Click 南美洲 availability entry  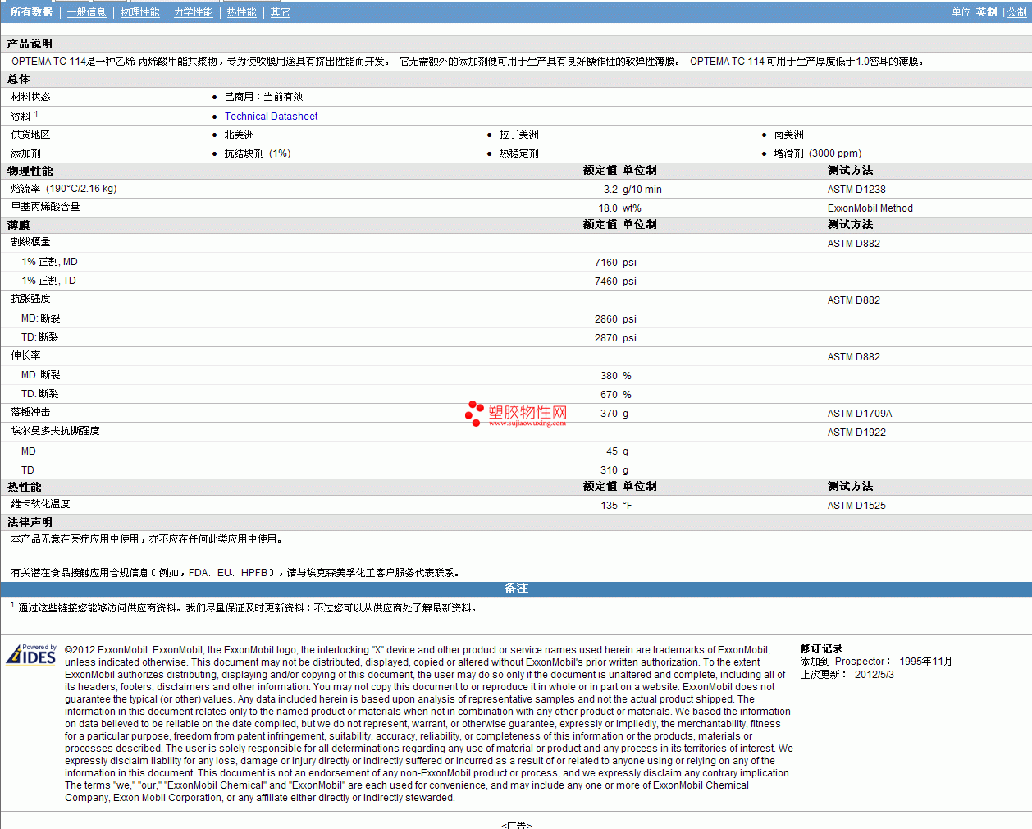pyautogui.click(x=789, y=135)
